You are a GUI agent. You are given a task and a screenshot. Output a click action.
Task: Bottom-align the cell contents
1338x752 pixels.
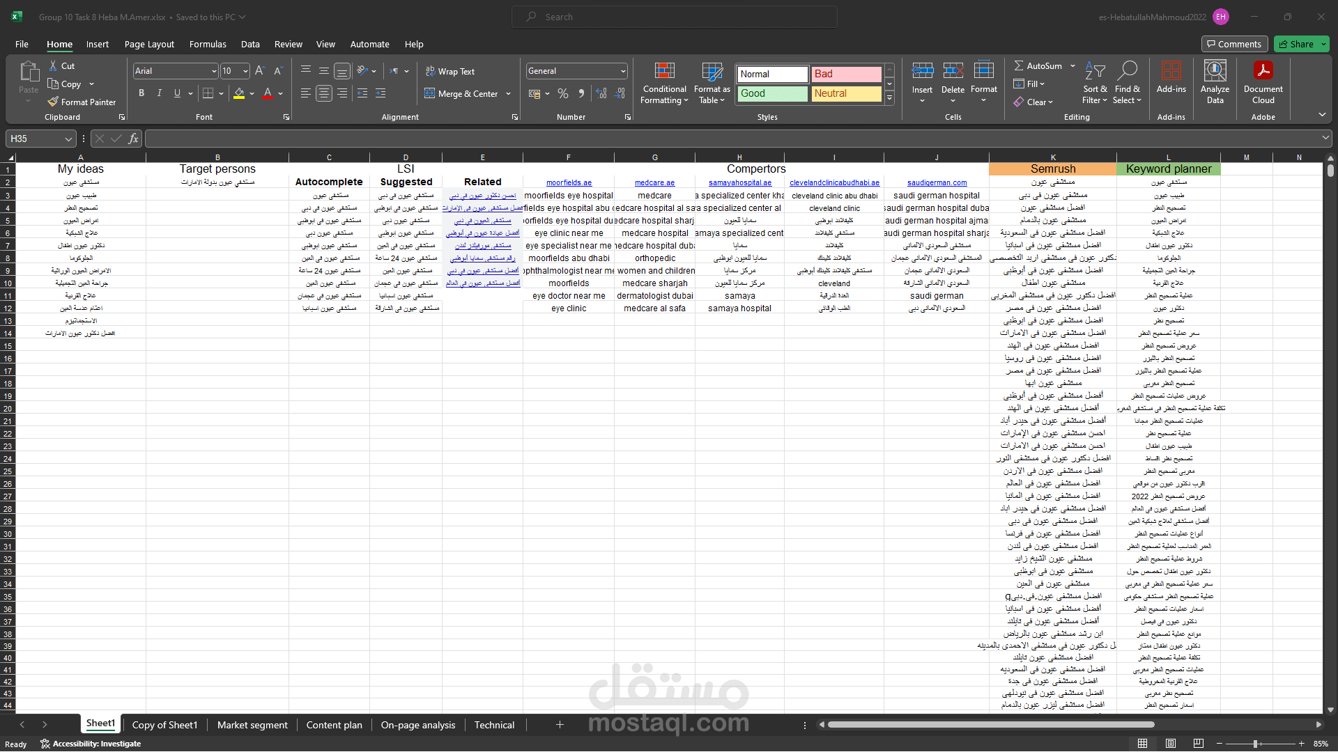[x=342, y=71]
